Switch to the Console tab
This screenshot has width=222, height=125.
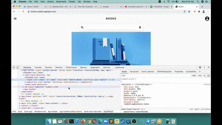point(38,67)
